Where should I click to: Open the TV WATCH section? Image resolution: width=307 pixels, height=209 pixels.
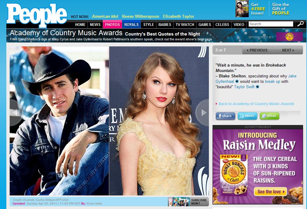(185, 25)
